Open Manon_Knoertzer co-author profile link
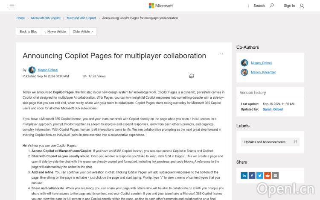The height and width of the screenshot is (200, 320). point(263,72)
